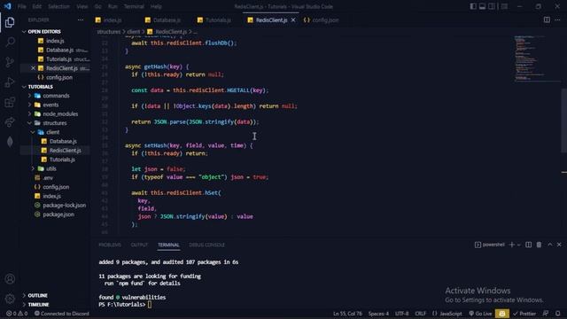Expand the commands folder
Screen dimensions: 567x319
pyautogui.click(x=56, y=96)
